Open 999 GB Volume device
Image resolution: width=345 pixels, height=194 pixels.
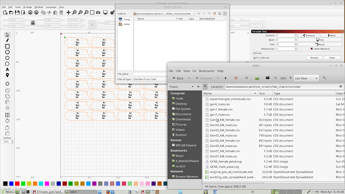[185, 145]
